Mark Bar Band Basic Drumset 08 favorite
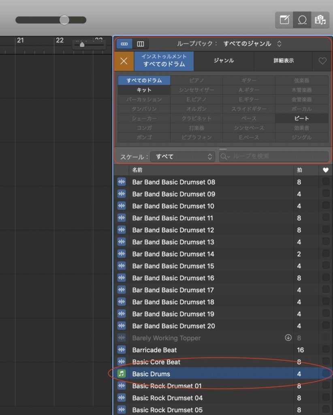 click(326, 182)
